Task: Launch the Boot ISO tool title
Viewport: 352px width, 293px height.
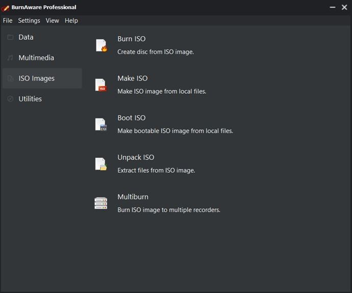Action: tap(132, 118)
